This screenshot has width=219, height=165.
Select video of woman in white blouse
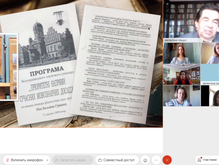point(182,53)
